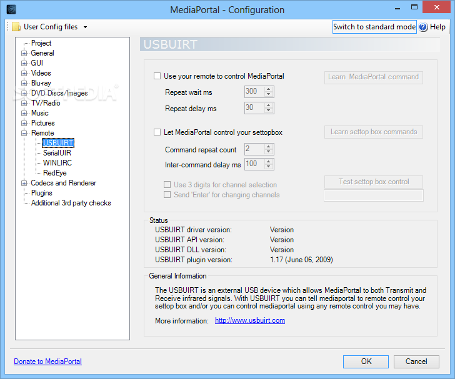Open the Help button label
Screen dimensions: 455x379
pos(437,27)
